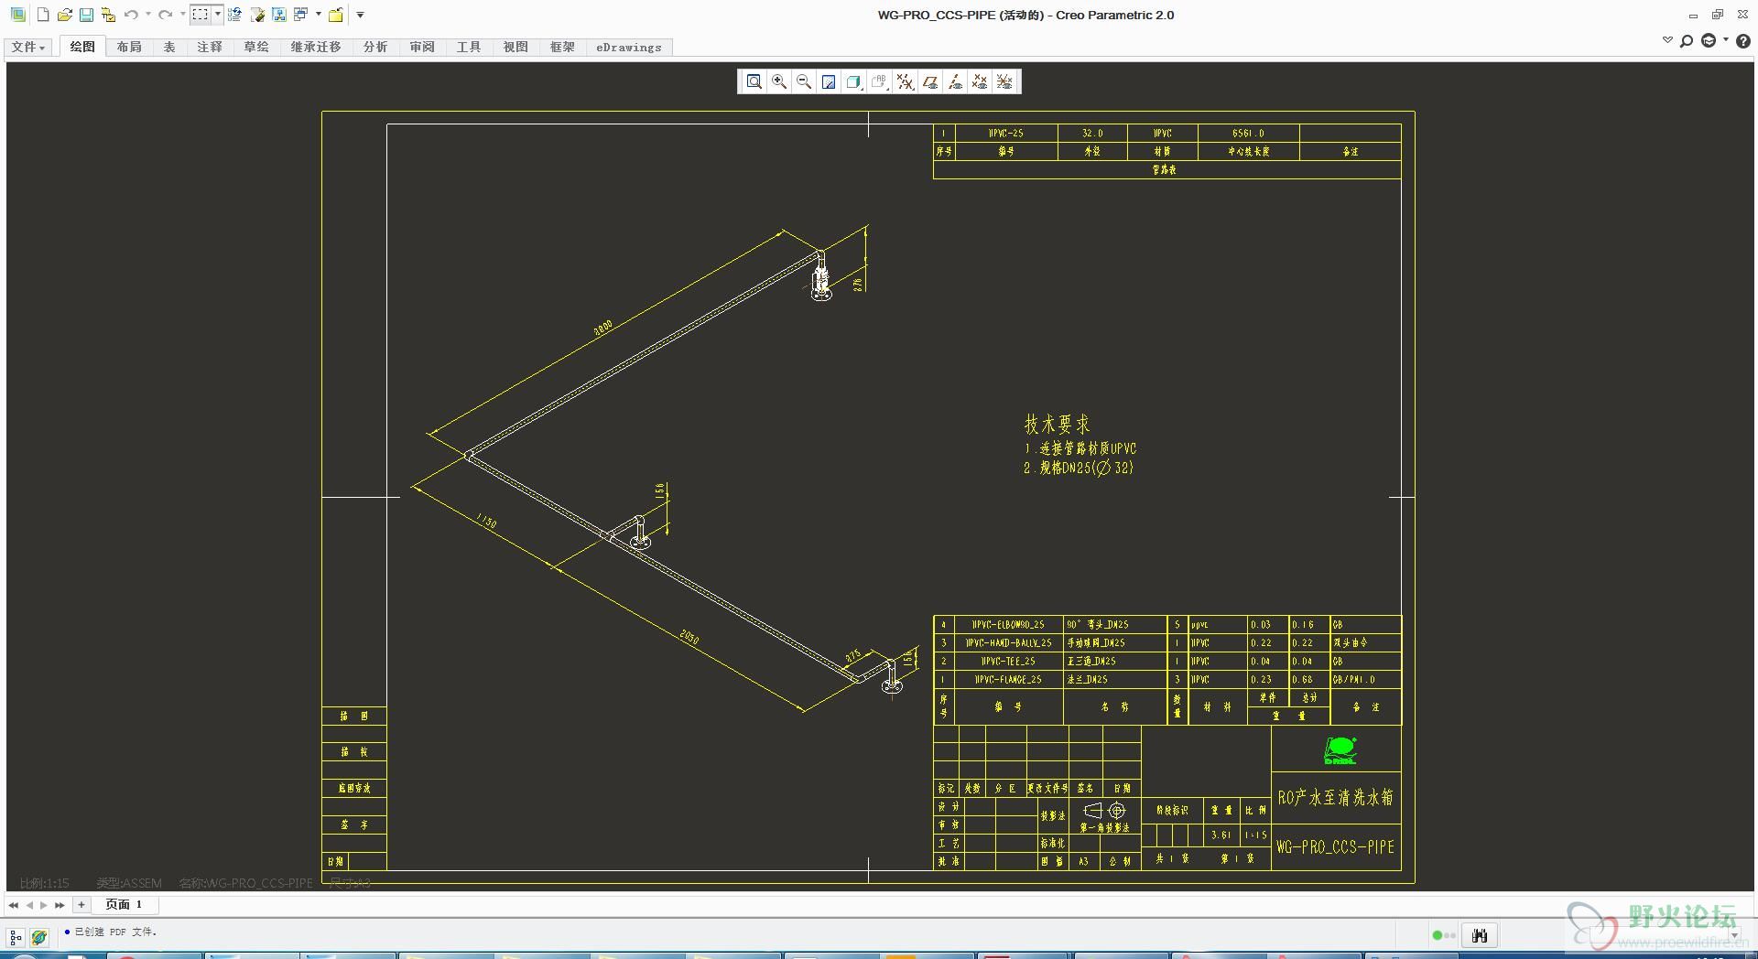Open the 框架 ribbon tab

(562, 47)
